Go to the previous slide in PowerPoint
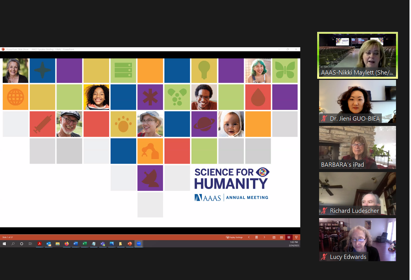 [x=249, y=237]
